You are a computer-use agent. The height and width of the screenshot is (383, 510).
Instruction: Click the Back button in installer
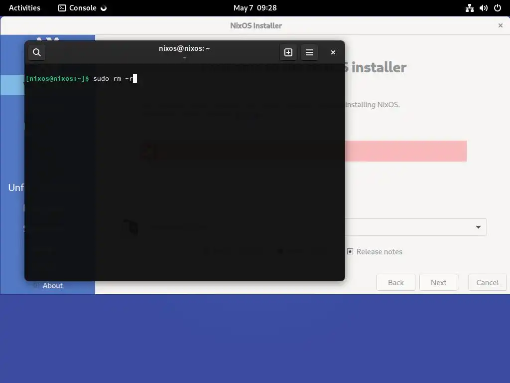pos(396,282)
